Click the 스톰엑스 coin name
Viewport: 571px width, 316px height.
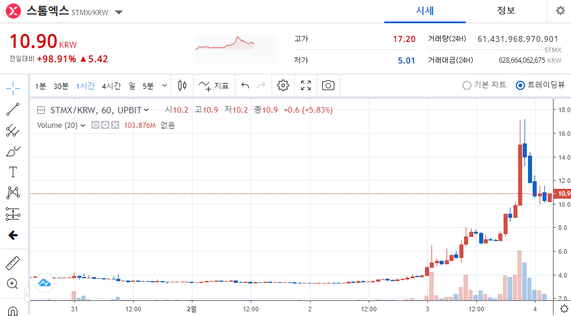48,10
